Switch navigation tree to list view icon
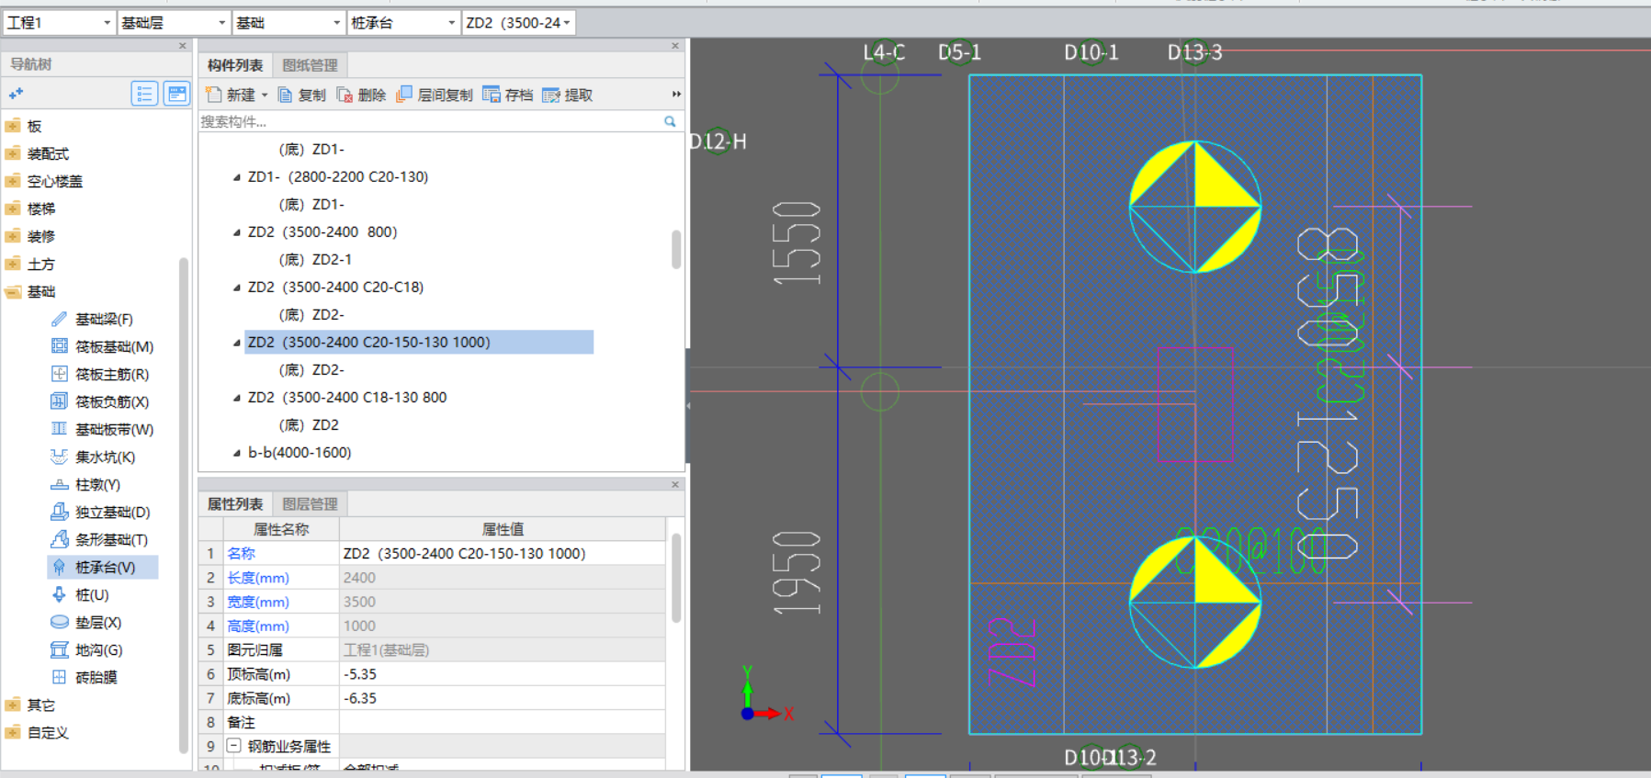1651x778 pixels. [144, 94]
